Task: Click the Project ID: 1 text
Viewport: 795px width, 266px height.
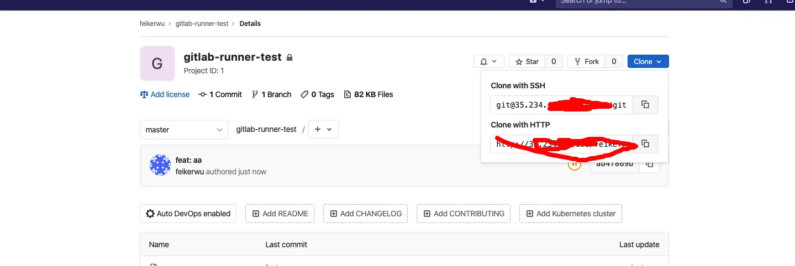Action: pyautogui.click(x=204, y=71)
